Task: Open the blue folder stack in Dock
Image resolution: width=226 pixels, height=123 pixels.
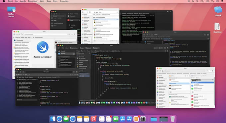Action: 154,119
